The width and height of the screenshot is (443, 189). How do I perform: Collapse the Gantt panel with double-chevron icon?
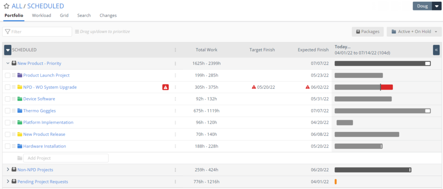pos(436,50)
